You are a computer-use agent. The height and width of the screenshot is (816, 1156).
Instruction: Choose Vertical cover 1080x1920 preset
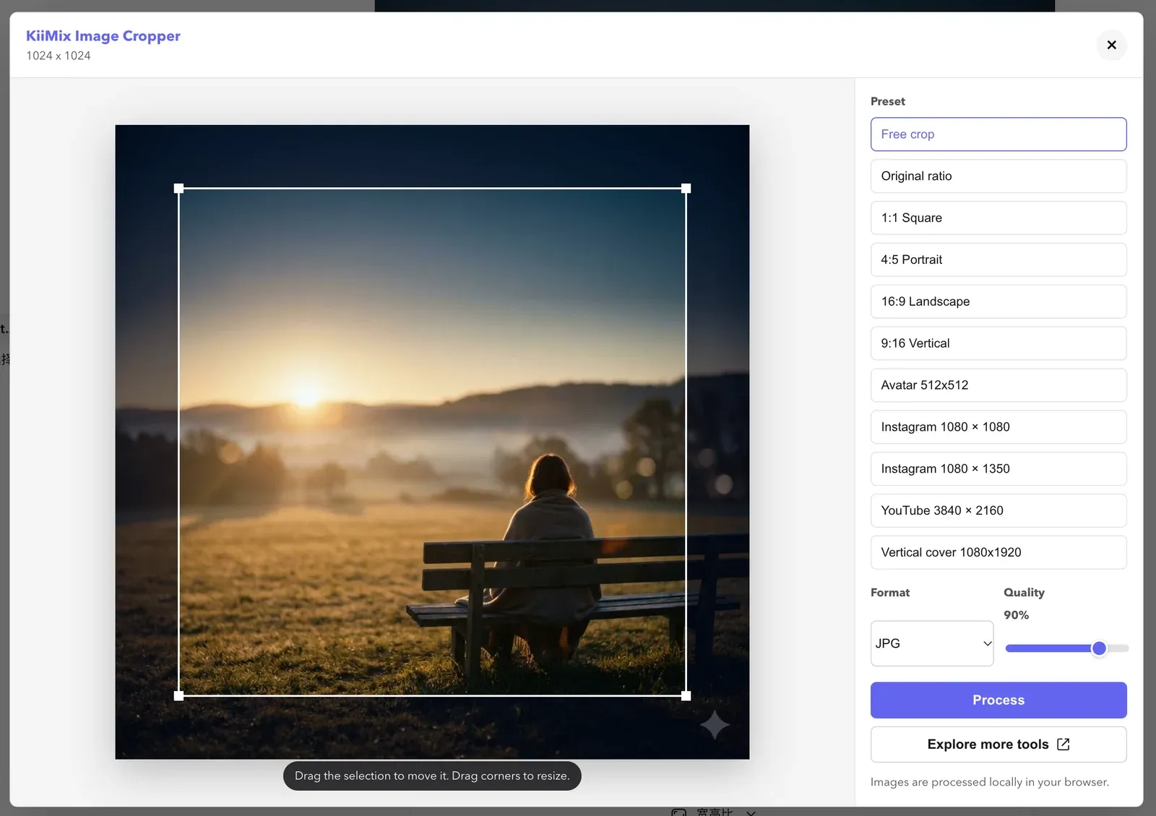click(998, 552)
